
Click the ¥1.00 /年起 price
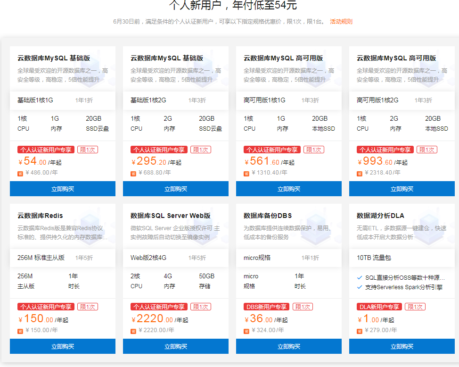(x=376, y=318)
